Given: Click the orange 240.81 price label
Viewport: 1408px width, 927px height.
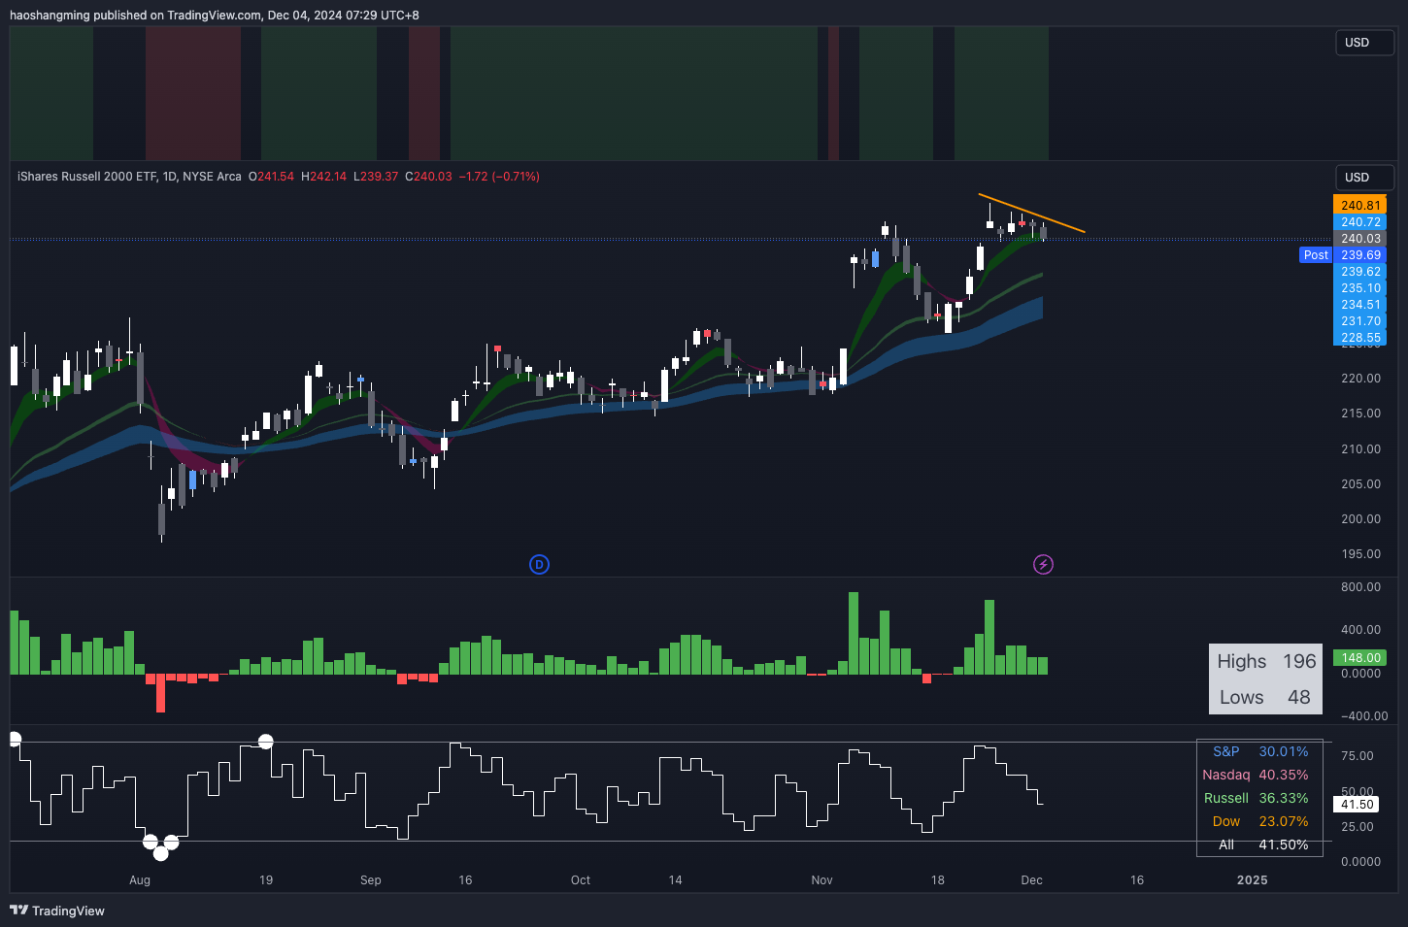Looking at the screenshot, I should (x=1360, y=205).
